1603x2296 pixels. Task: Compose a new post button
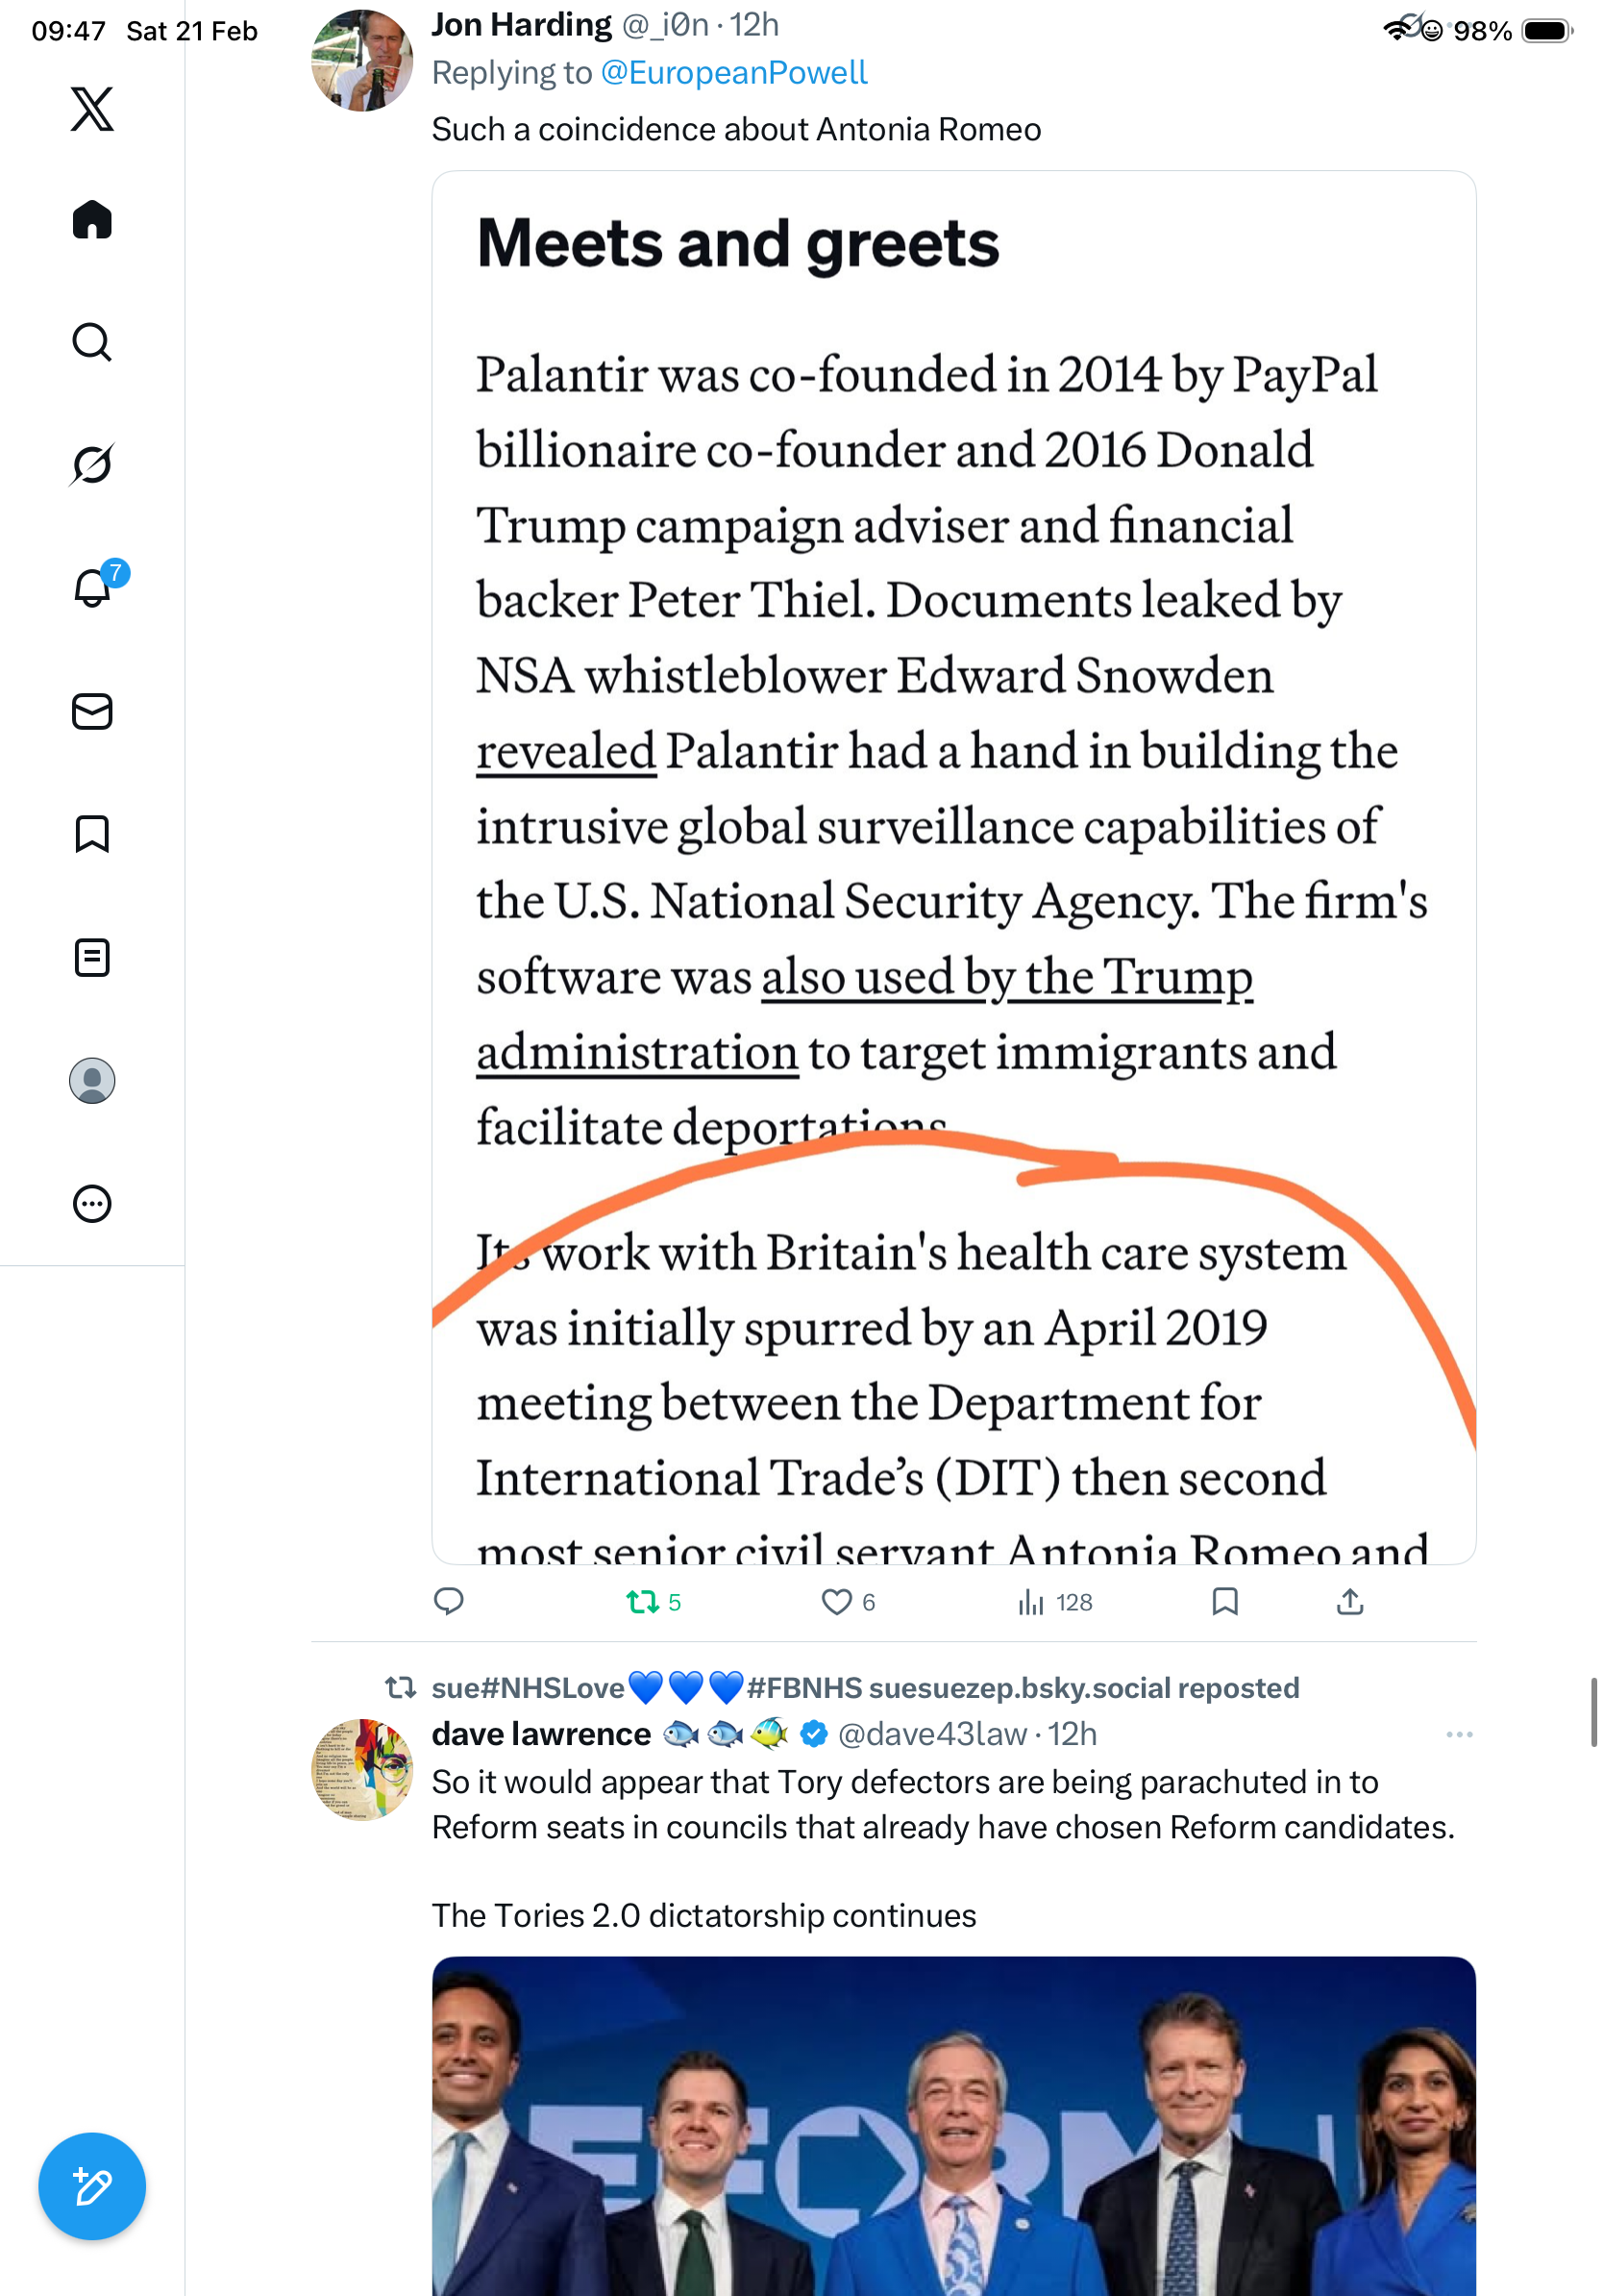click(92, 2187)
